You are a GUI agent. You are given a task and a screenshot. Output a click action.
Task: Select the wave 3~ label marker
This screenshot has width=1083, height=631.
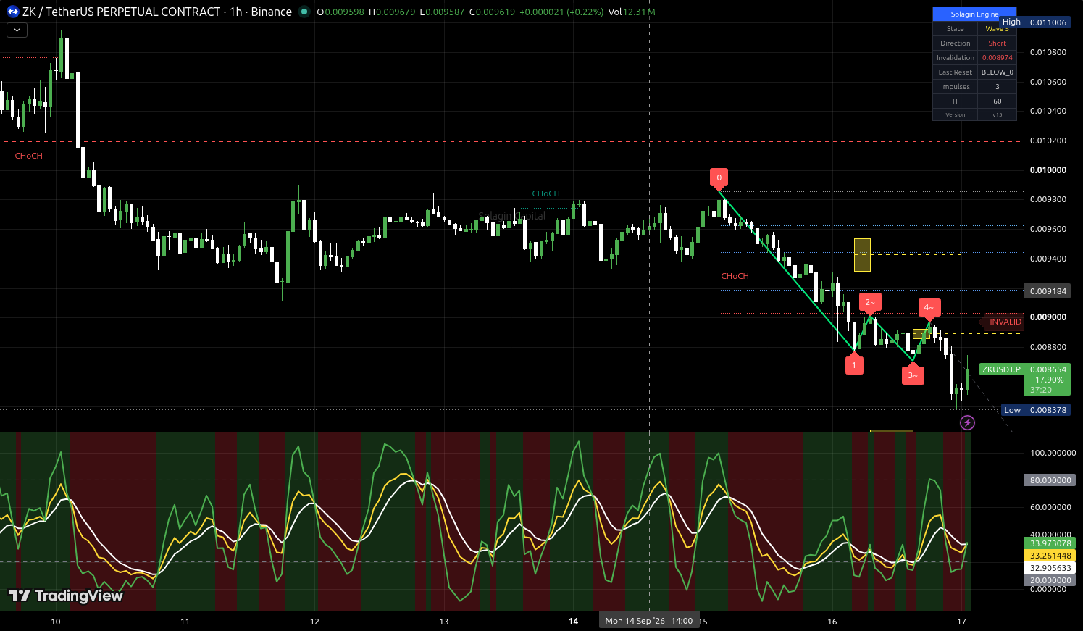(913, 375)
